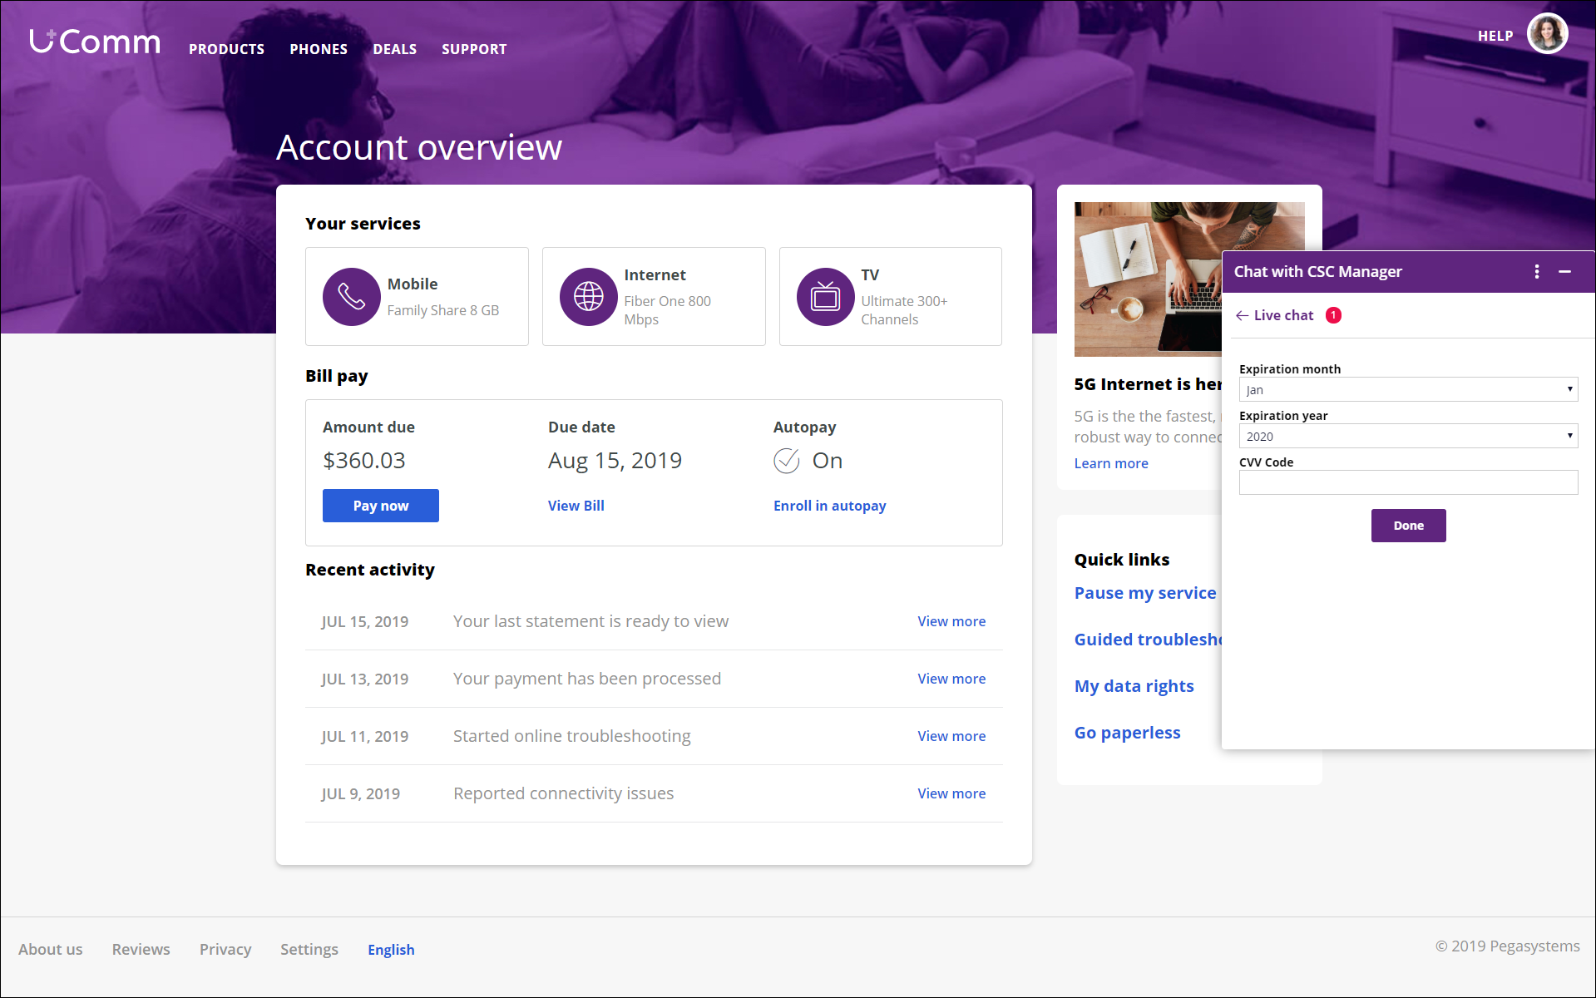Click the Mobile phone service icon

click(351, 297)
